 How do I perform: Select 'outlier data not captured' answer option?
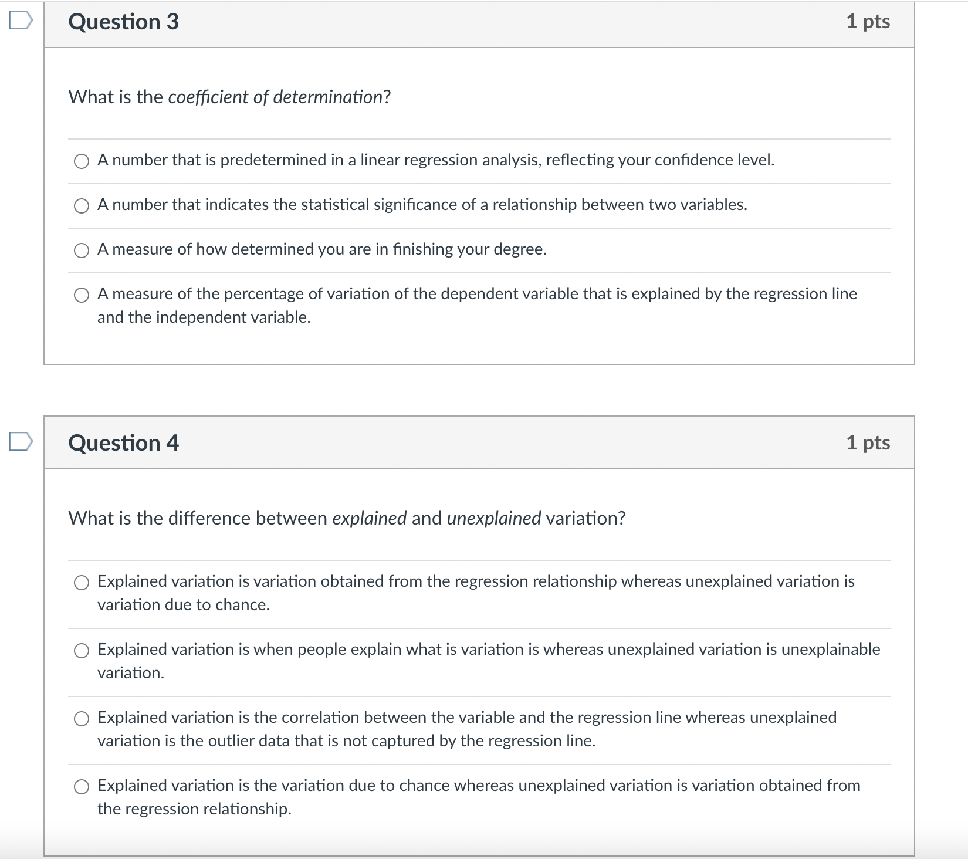pyautogui.click(x=80, y=718)
